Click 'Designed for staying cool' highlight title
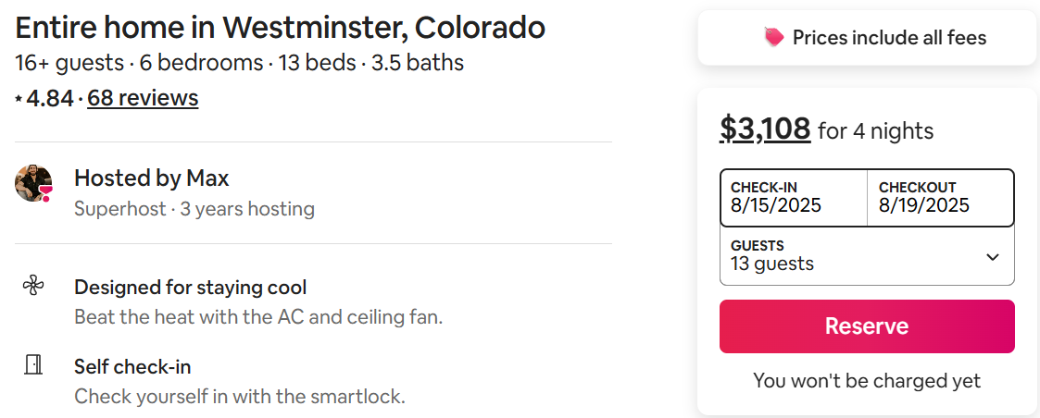This screenshot has height=418, width=1040. [x=190, y=287]
